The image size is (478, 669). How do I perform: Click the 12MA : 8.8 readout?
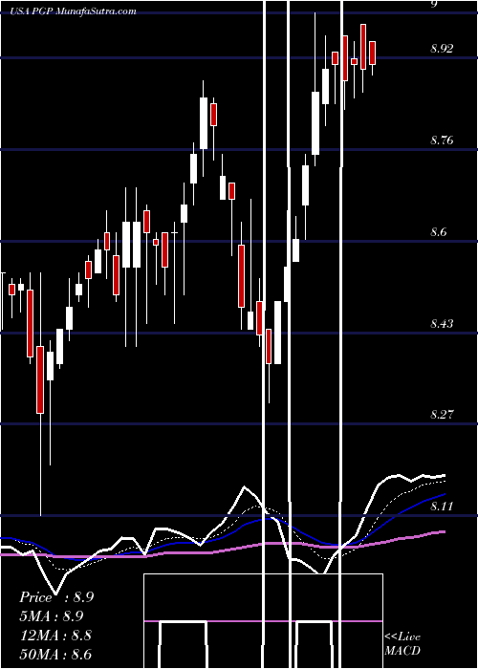tap(55, 636)
